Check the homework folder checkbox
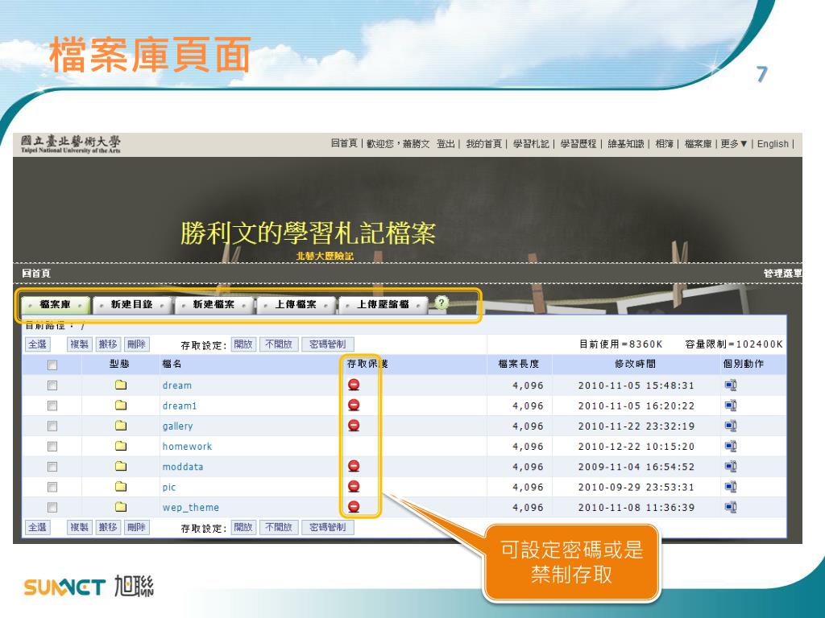Viewport: 825px width, 618px height. tap(52, 446)
